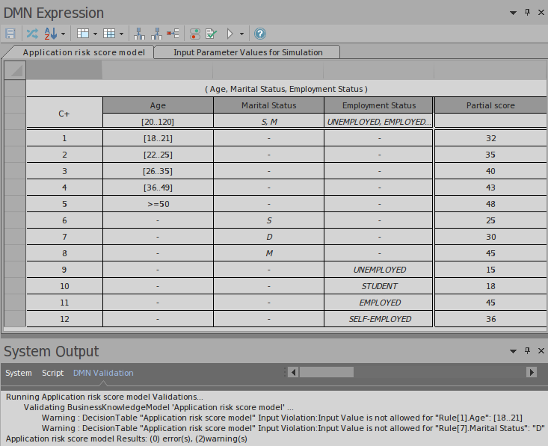Select the Partial score cell for rule 7
This screenshot has height=446, width=548.
[490, 237]
